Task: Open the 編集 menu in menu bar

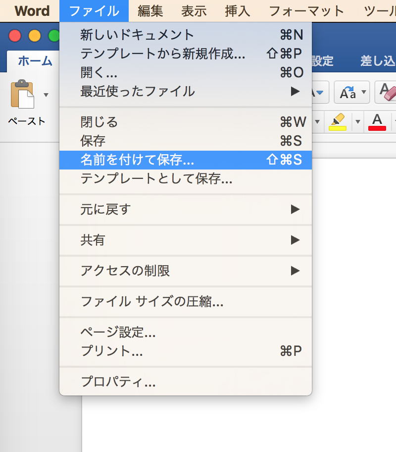Action: pos(150,11)
